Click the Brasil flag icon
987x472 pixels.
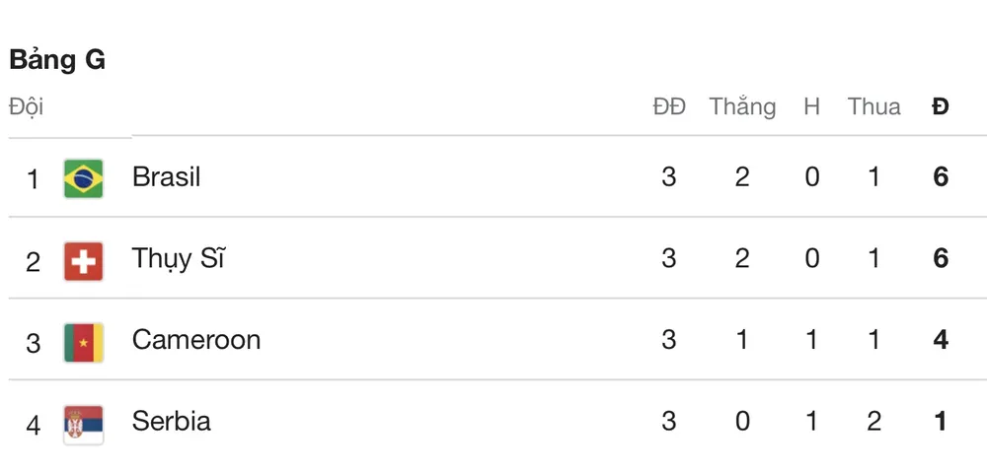(x=83, y=178)
